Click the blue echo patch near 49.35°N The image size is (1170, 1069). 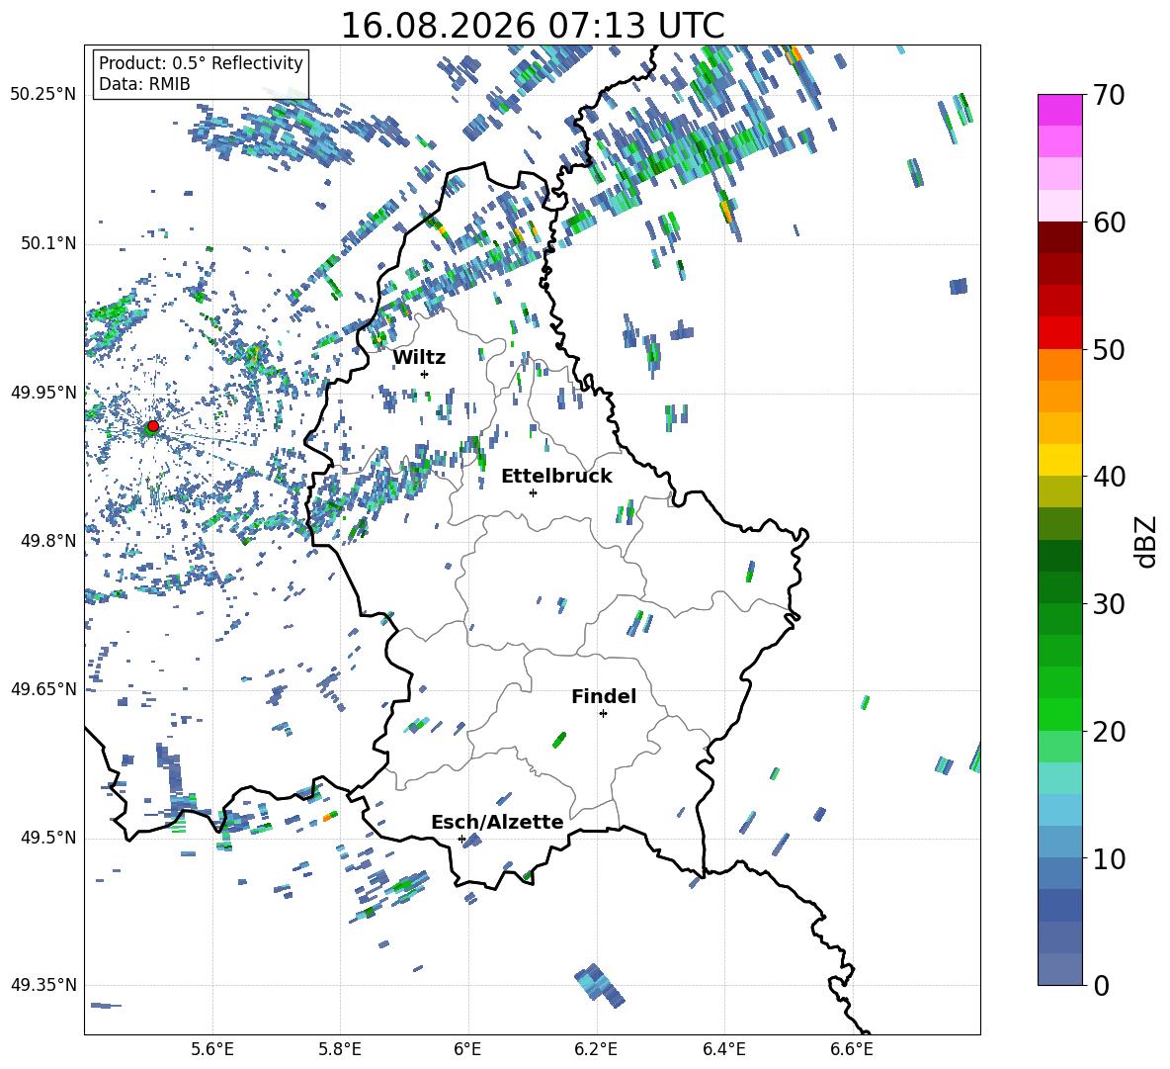pyautogui.click(x=599, y=985)
